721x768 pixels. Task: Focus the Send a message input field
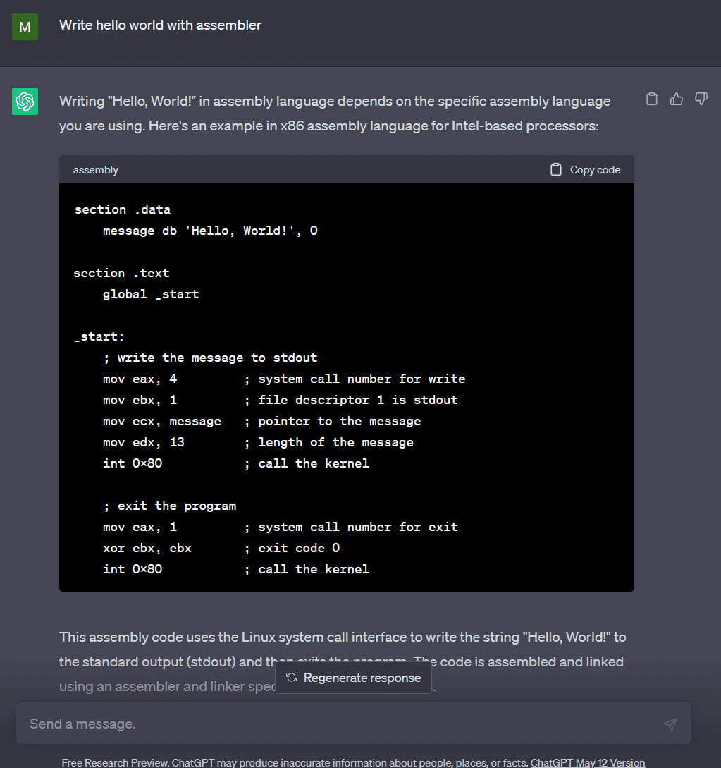(353, 724)
